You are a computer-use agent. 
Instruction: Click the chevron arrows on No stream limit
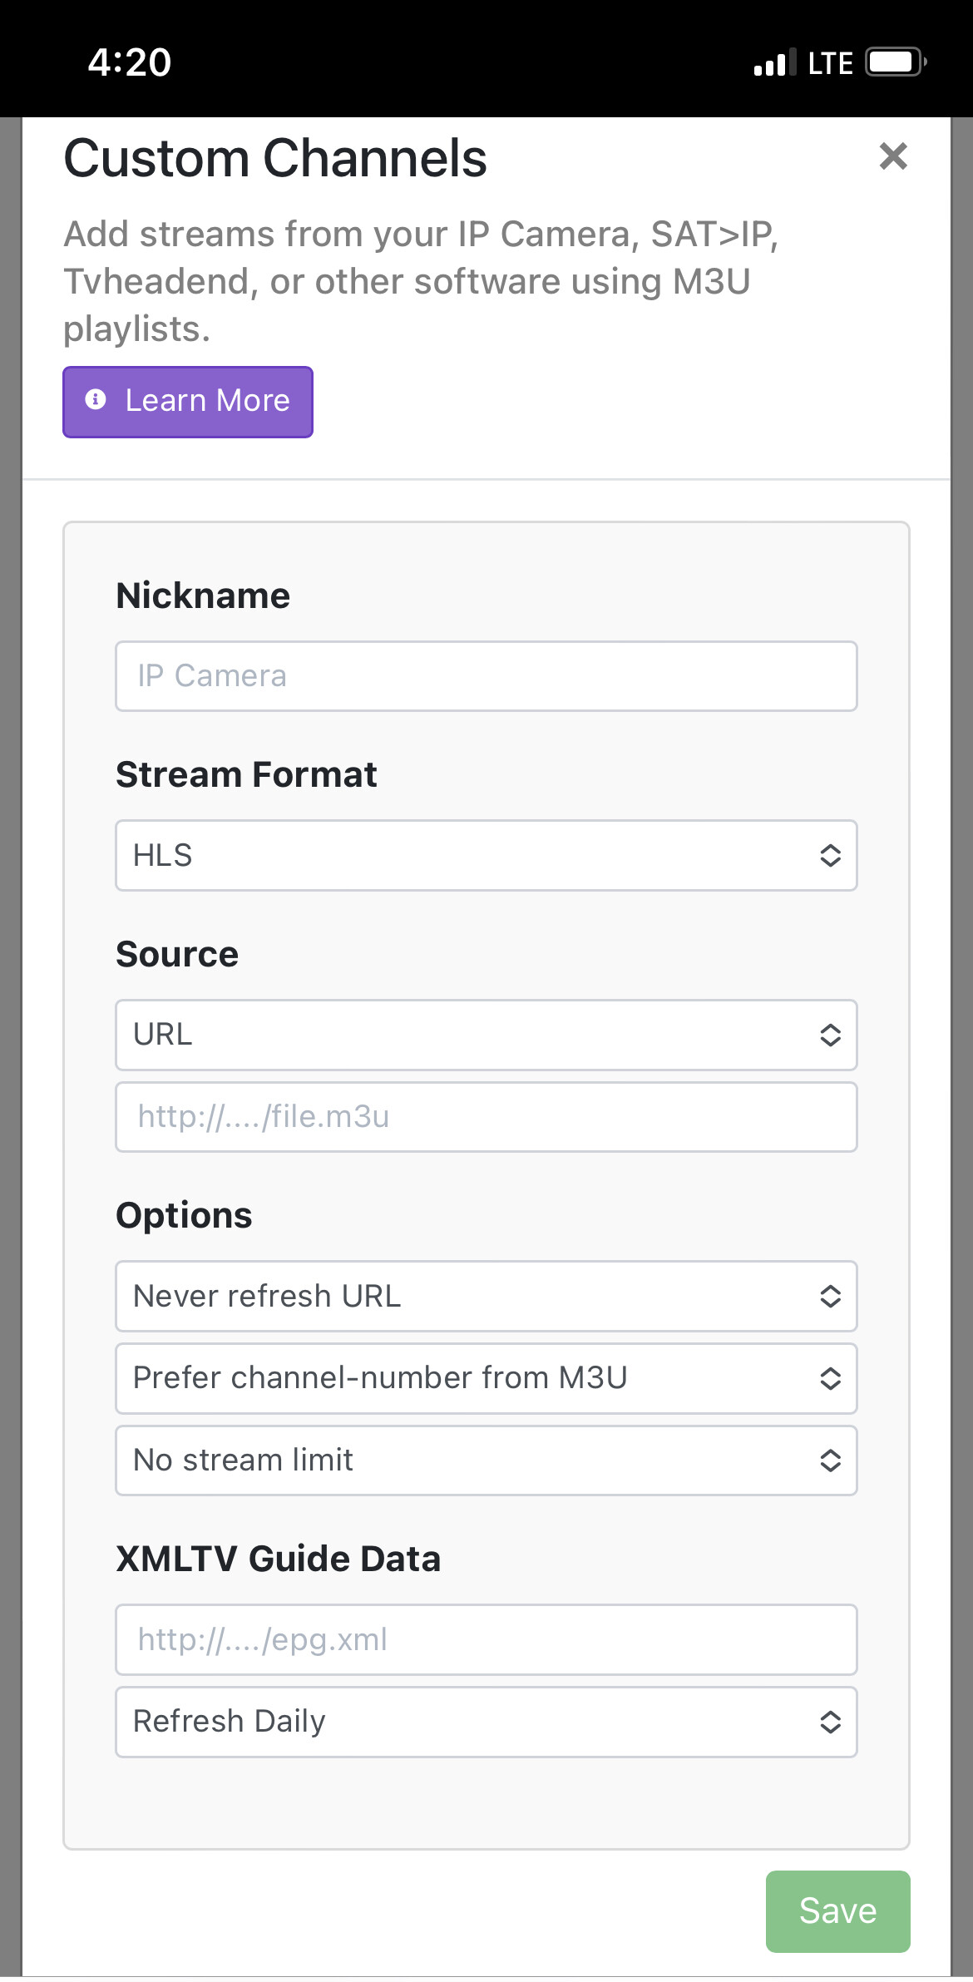830,1461
